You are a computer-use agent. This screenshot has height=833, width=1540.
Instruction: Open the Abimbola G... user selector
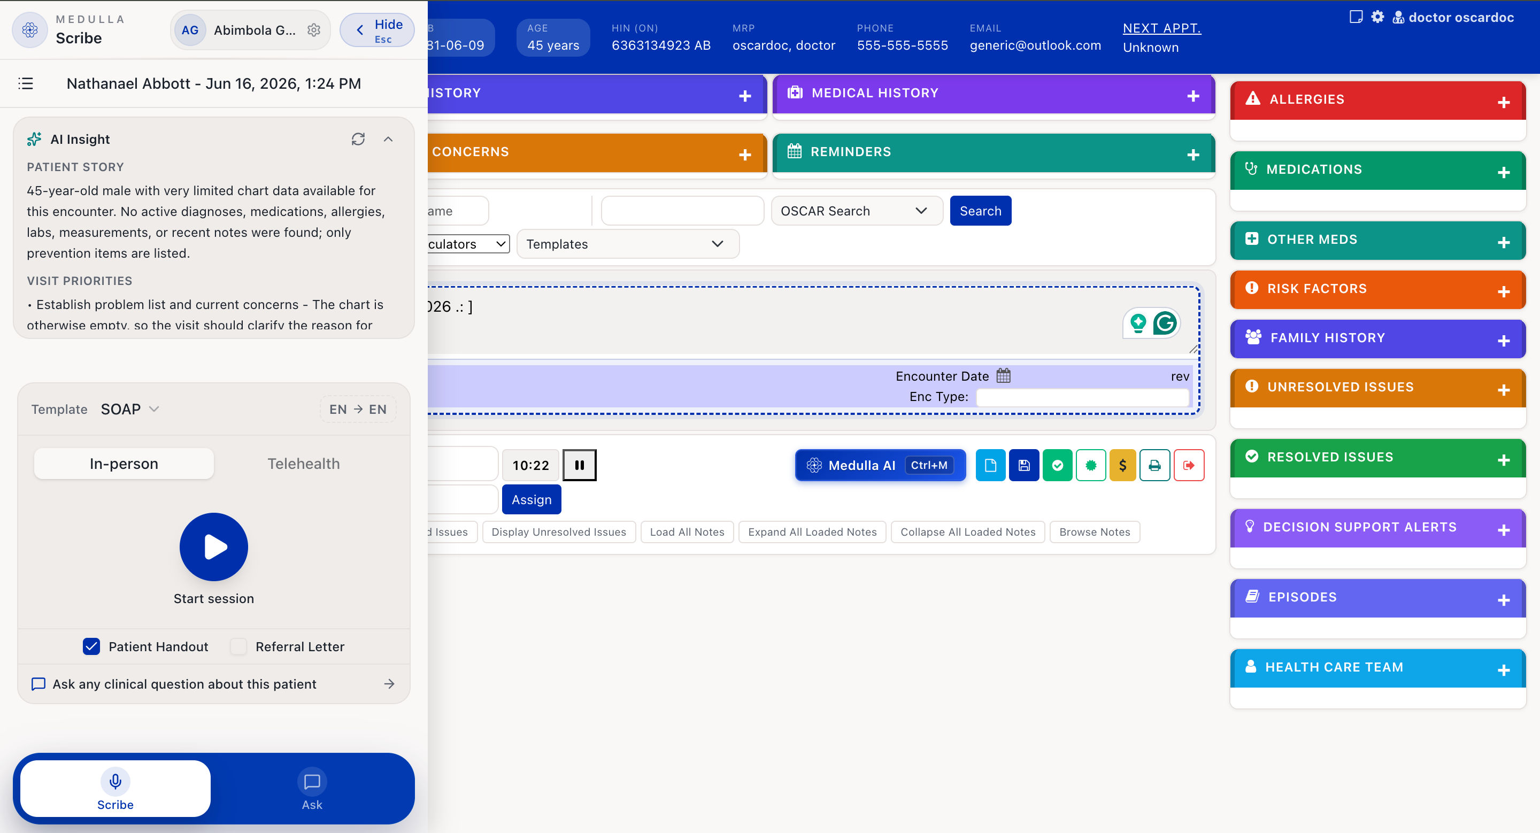click(x=250, y=30)
